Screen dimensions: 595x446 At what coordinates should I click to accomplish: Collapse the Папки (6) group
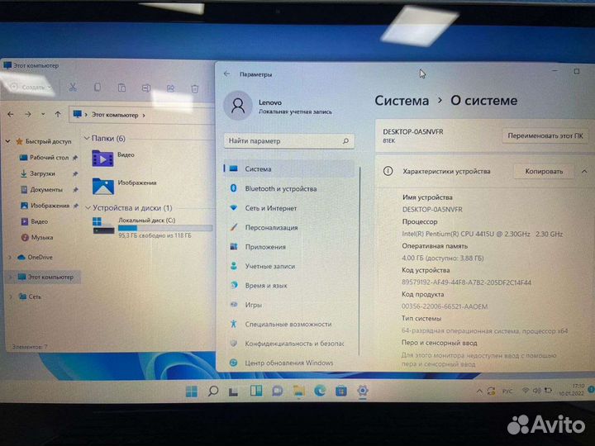[x=87, y=138]
